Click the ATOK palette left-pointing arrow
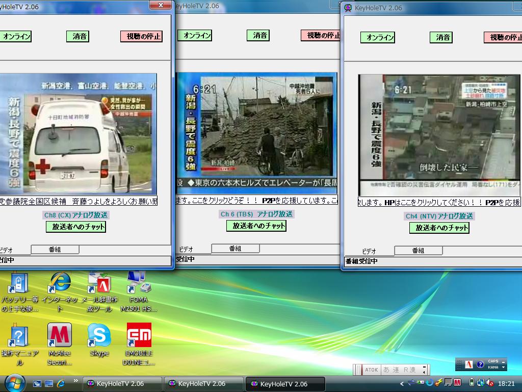 pos(424,372)
